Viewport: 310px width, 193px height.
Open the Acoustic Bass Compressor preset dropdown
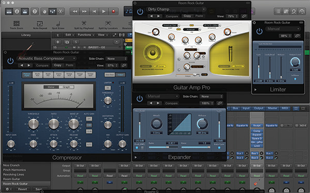[47, 58]
